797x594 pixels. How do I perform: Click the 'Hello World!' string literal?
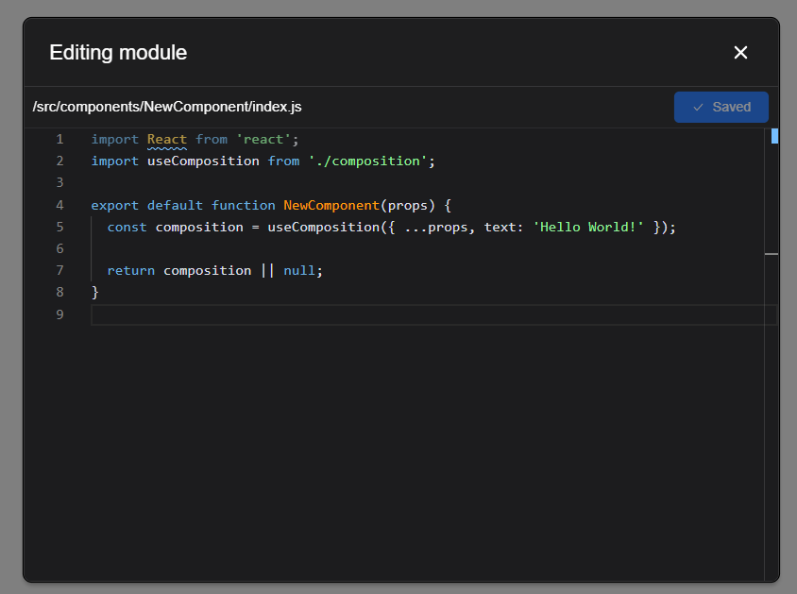tap(588, 228)
